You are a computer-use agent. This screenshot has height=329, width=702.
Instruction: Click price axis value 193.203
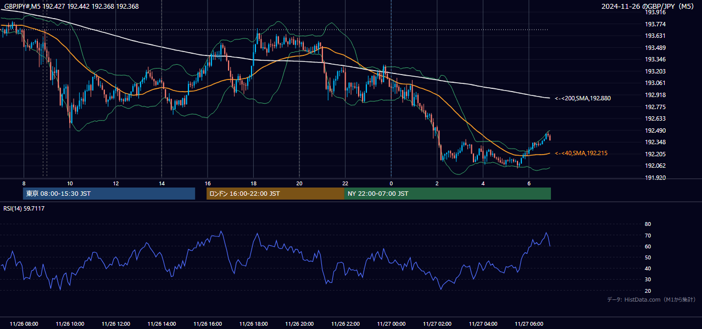pyautogui.click(x=655, y=71)
